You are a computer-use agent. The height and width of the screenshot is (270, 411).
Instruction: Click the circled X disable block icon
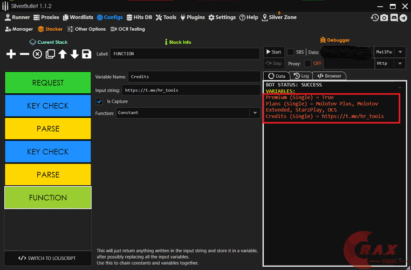(x=37, y=54)
